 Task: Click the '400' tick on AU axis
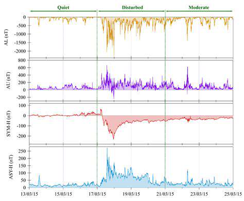22,75
